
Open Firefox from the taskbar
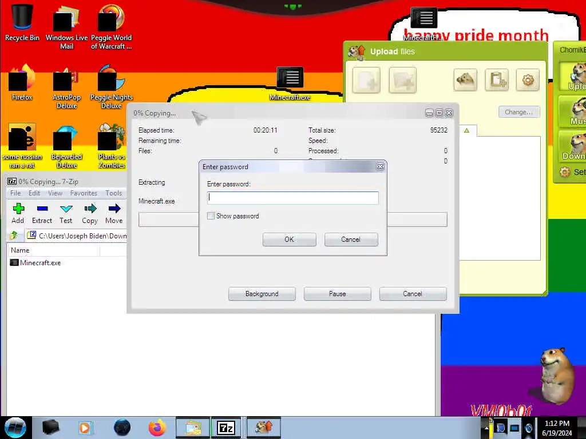click(x=157, y=428)
